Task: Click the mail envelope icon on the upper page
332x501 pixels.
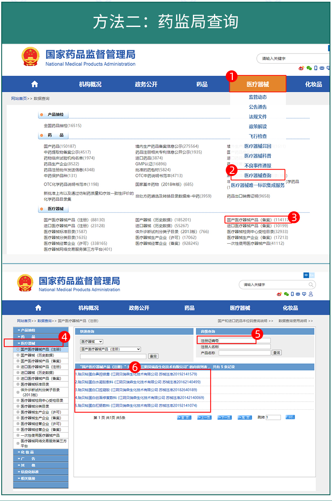Action: coord(322,68)
